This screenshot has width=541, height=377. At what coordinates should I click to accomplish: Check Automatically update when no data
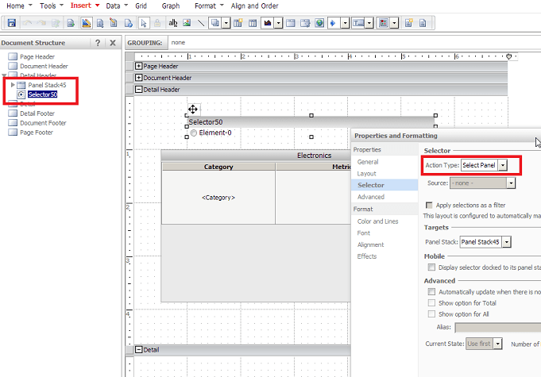431,292
